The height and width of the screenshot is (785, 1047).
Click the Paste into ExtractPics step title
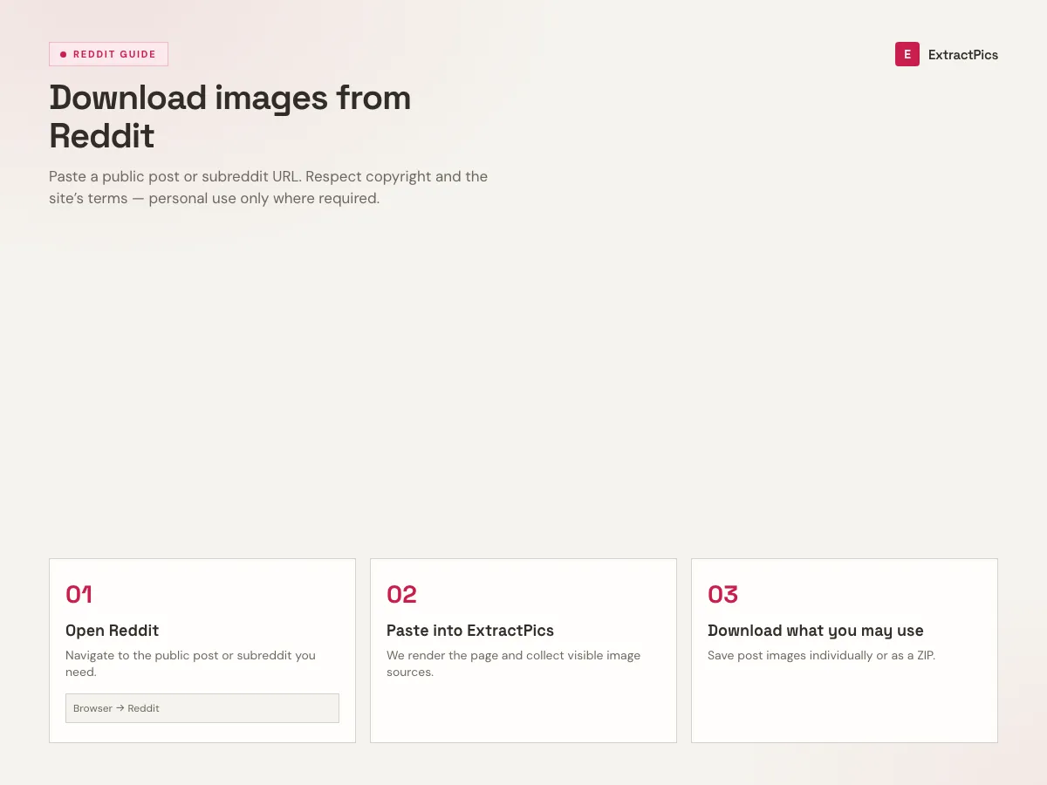pos(470,631)
